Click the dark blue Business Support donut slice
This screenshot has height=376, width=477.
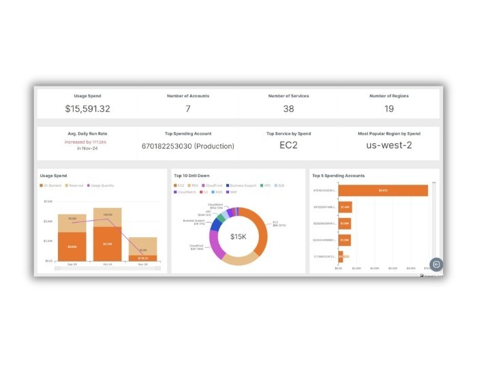(216, 225)
